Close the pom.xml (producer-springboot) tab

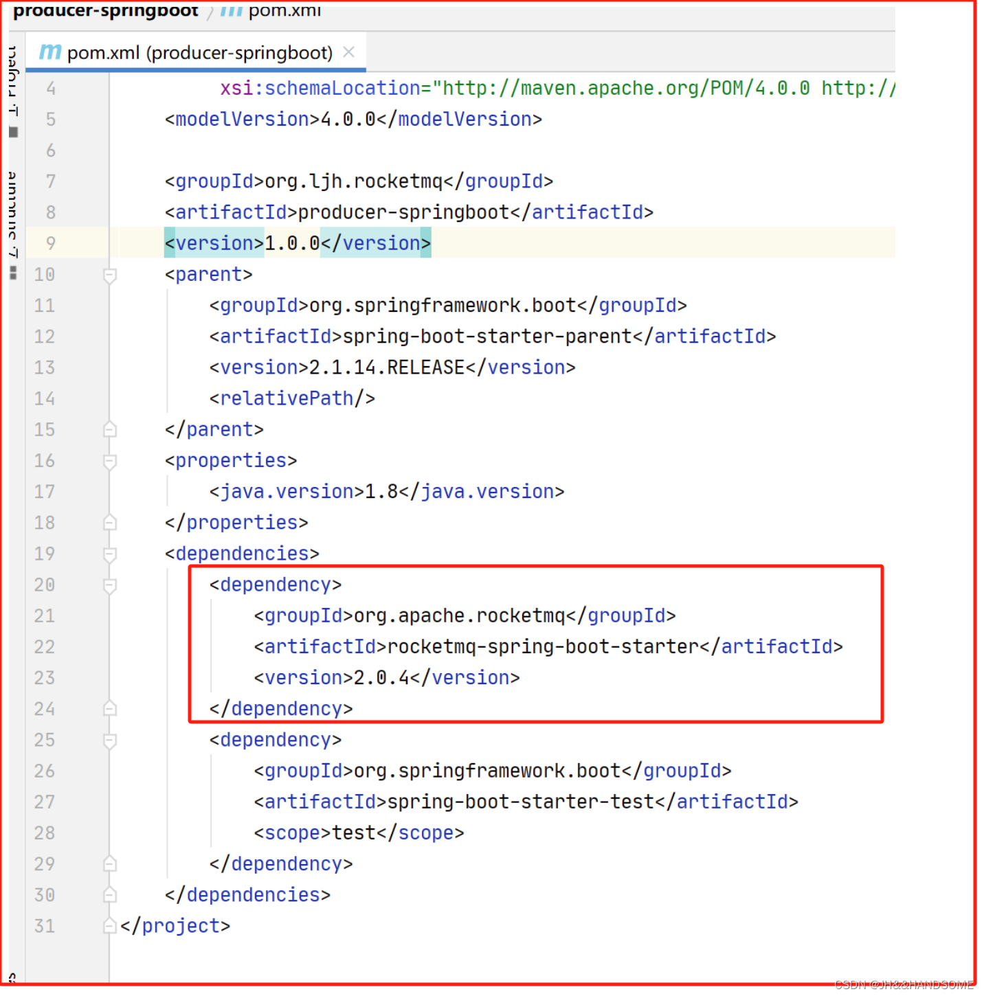coord(349,52)
